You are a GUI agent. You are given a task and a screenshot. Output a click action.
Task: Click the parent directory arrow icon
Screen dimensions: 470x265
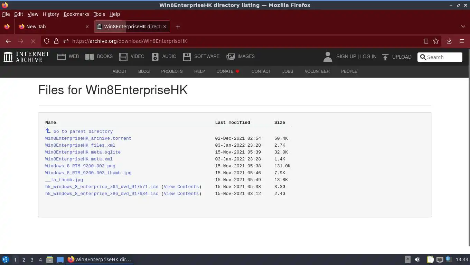tap(48, 131)
